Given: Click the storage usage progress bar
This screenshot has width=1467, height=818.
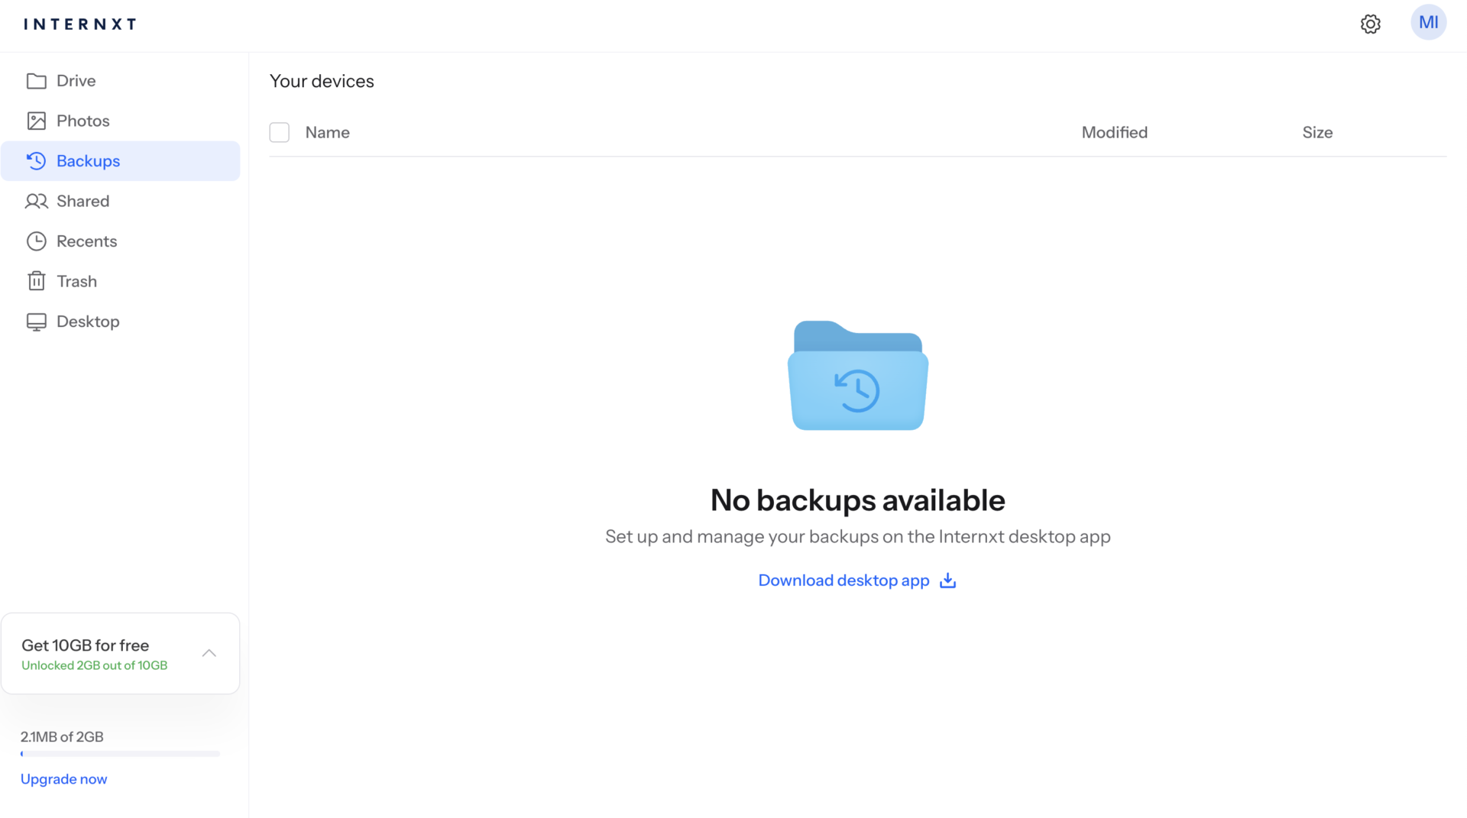Looking at the screenshot, I should click(120, 754).
